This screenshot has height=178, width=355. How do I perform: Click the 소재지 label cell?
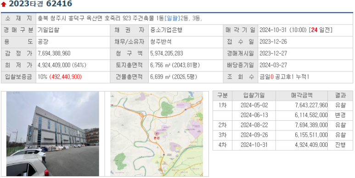(18, 18)
